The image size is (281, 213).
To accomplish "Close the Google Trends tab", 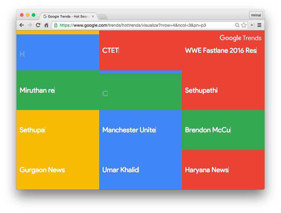I will pyautogui.click(x=93, y=16).
